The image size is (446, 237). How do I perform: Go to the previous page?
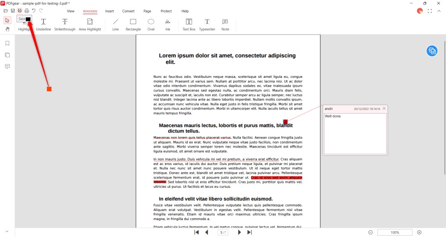207,232
